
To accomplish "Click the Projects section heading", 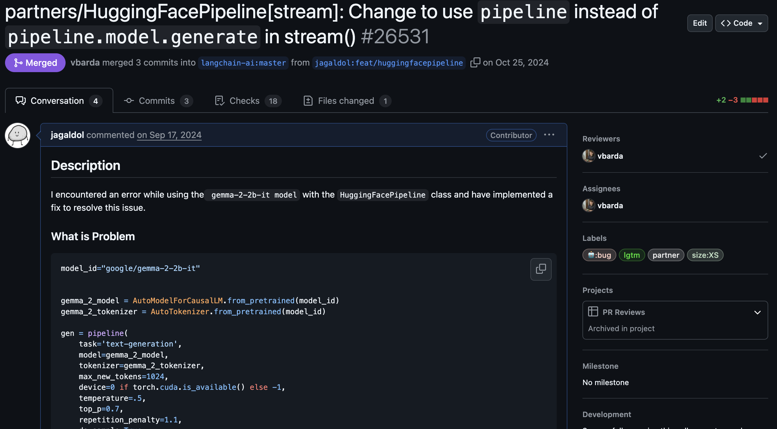I will pos(597,290).
